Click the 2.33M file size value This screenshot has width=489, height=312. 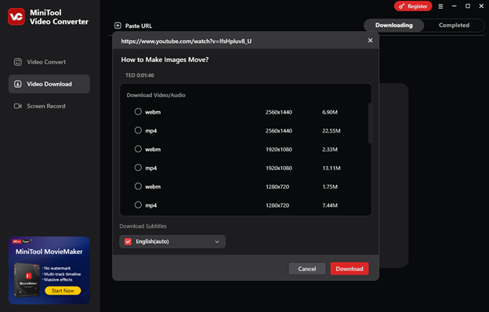point(330,150)
